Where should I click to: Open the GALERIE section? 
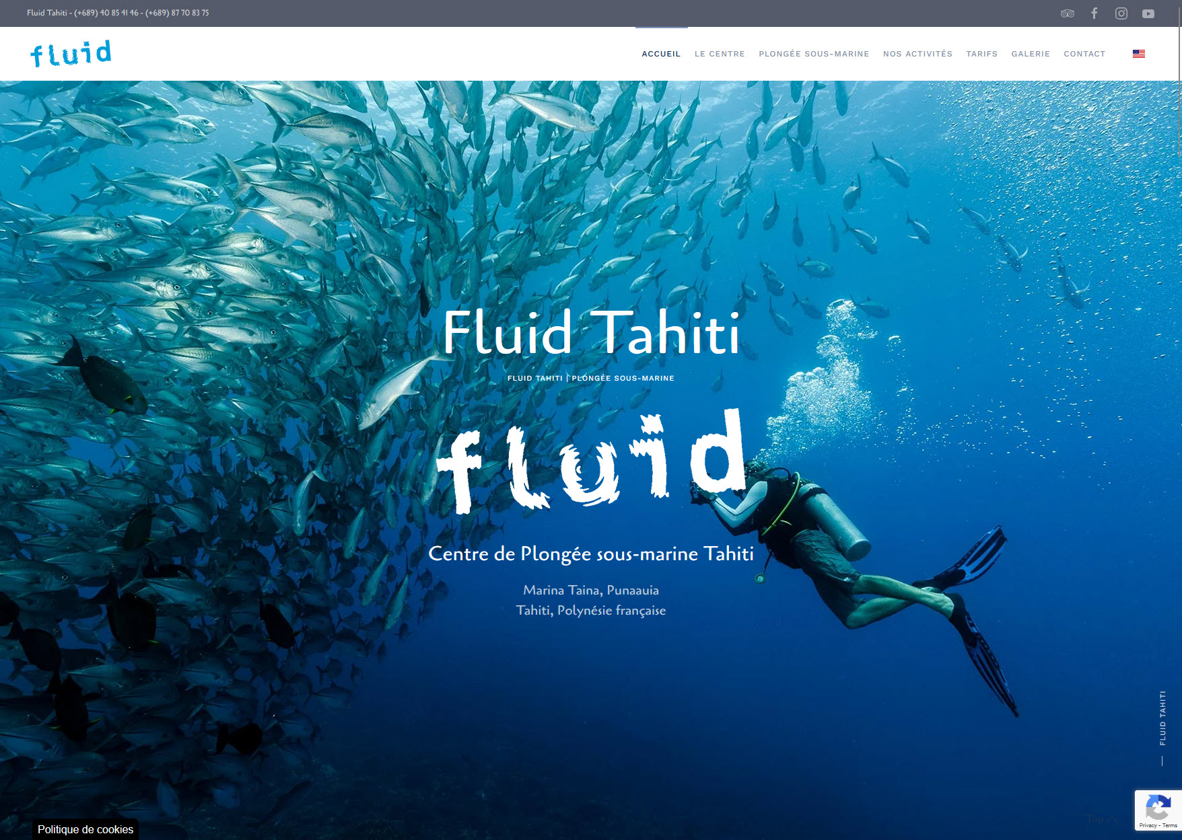point(1031,54)
